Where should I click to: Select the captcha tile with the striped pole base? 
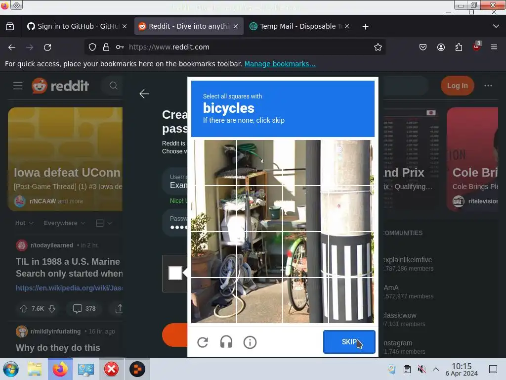(x=351, y=300)
